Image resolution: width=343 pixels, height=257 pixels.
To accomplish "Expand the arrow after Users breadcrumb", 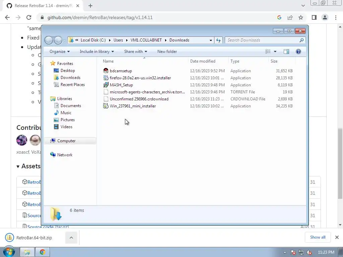I will (127, 40).
